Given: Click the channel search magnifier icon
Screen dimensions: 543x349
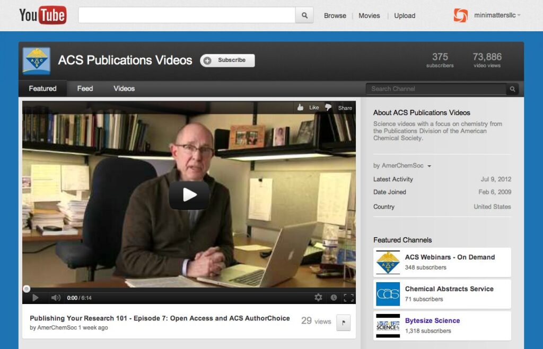Looking at the screenshot, I should click(x=512, y=89).
